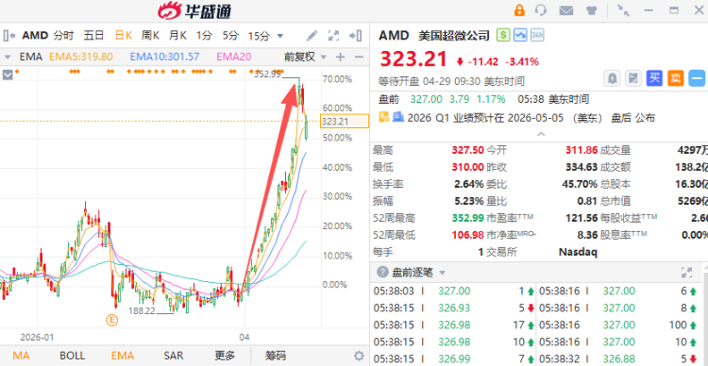The image size is (708, 366).
Task: Click the AMD 美国超微公司 name header
Action: point(434,35)
